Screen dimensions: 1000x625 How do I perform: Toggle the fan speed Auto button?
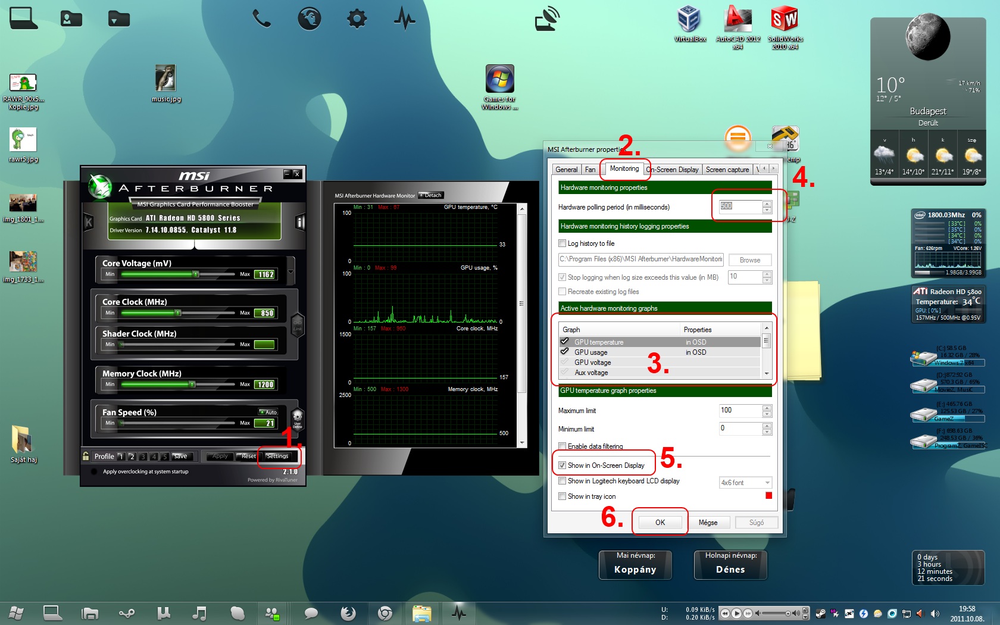pos(268,412)
